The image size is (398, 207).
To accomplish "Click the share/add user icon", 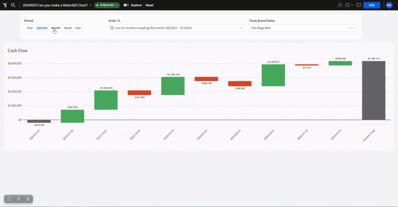I will coord(340,5).
